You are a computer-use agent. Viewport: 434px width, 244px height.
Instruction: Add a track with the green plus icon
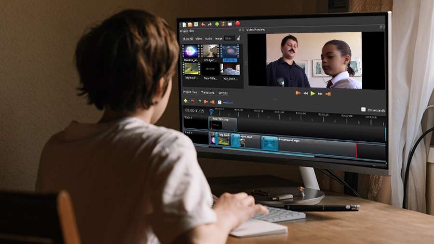[x=186, y=101]
